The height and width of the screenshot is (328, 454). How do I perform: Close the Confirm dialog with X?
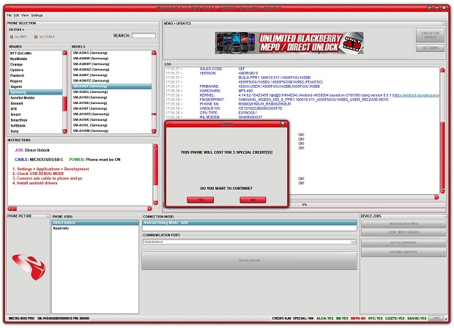tap(283, 124)
